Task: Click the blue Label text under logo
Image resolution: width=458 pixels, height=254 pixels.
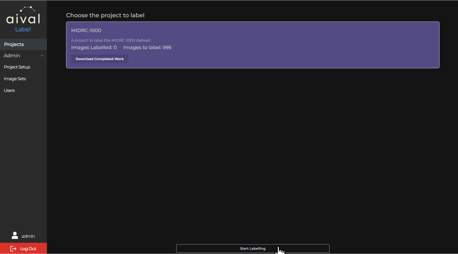Action: 23,29
